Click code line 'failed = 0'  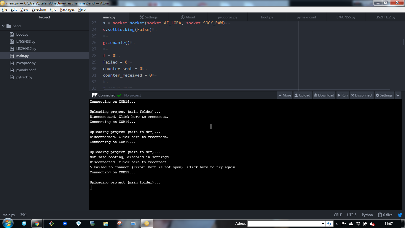tap(115, 62)
